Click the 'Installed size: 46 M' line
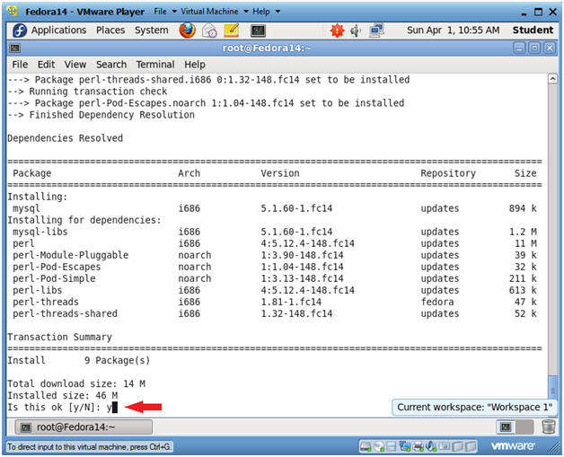The height and width of the screenshot is (457, 564). click(63, 396)
